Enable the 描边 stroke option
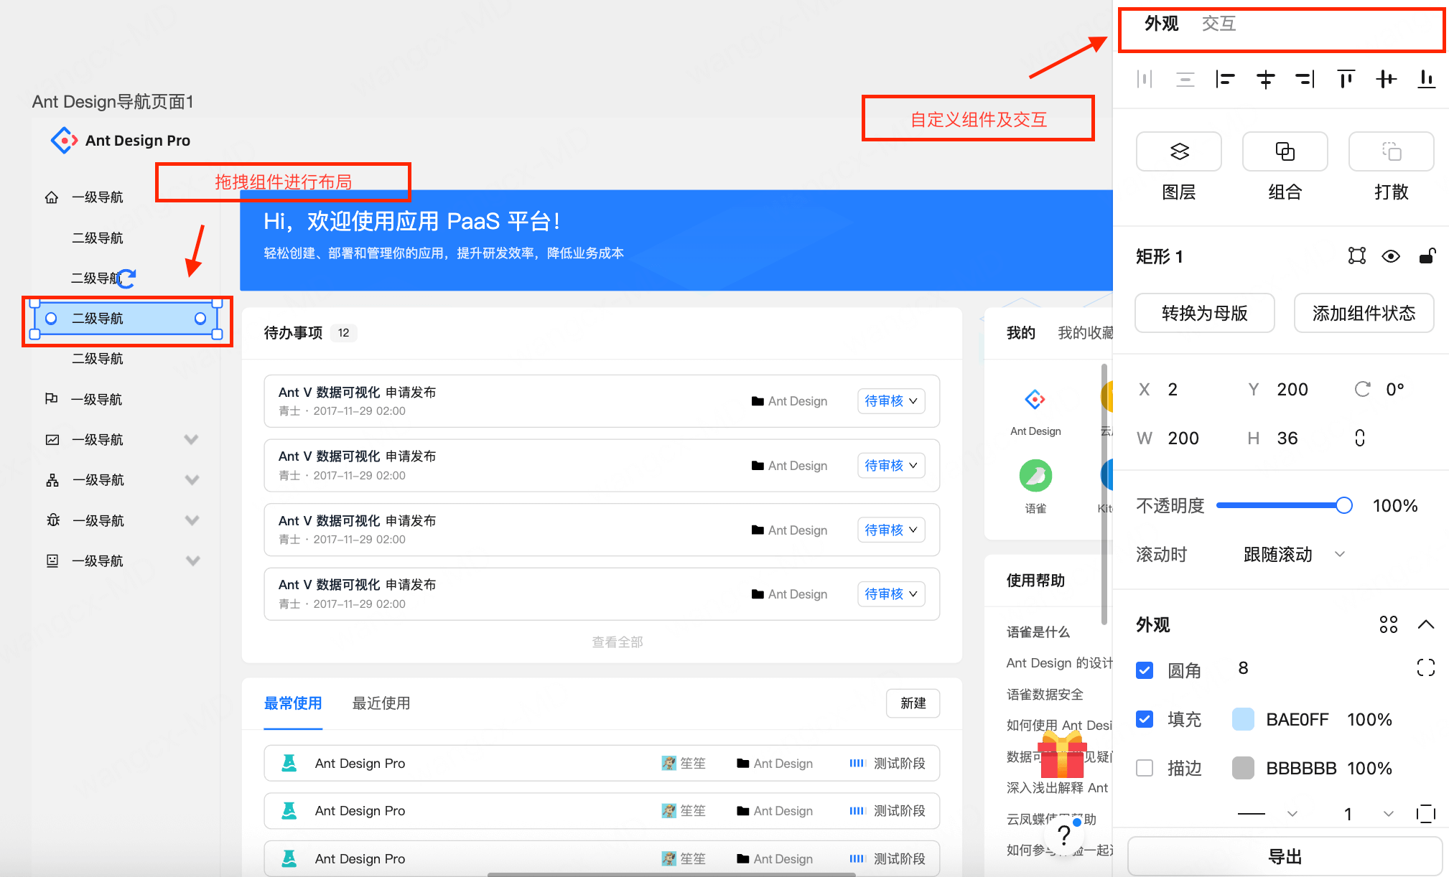This screenshot has height=877, width=1449. click(1145, 768)
